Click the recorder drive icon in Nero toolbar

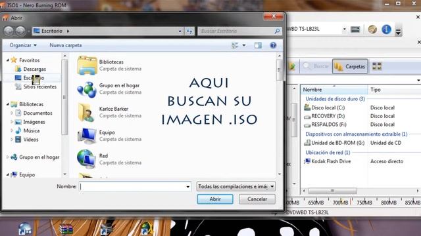click(x=355, y=29)
